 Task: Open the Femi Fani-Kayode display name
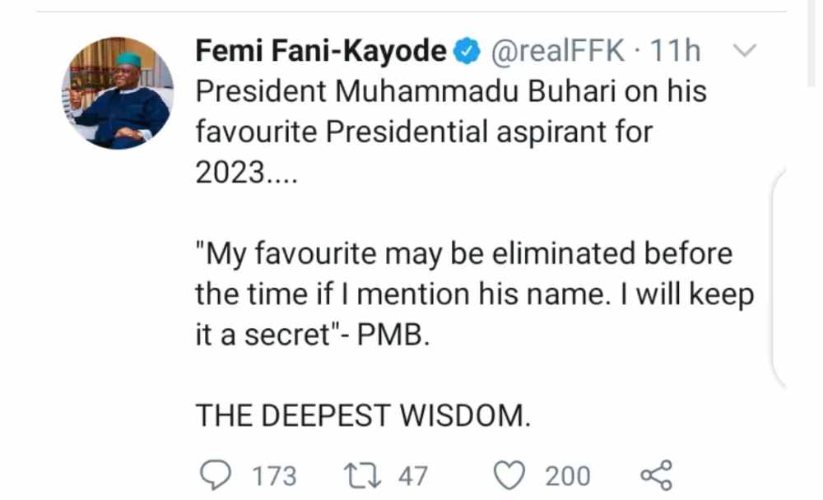click(321, 51)
